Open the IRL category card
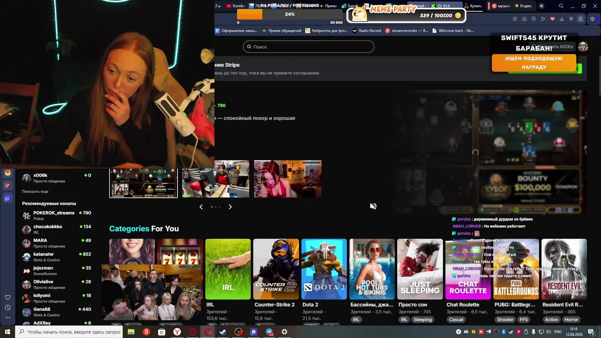 228,269
